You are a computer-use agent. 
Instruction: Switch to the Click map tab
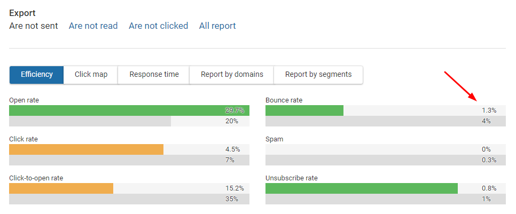pos(91,75)
